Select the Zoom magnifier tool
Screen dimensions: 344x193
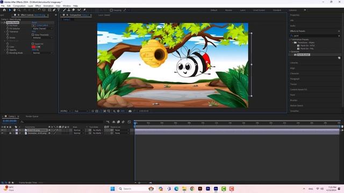pyautogui.click(x=19, y=10)
